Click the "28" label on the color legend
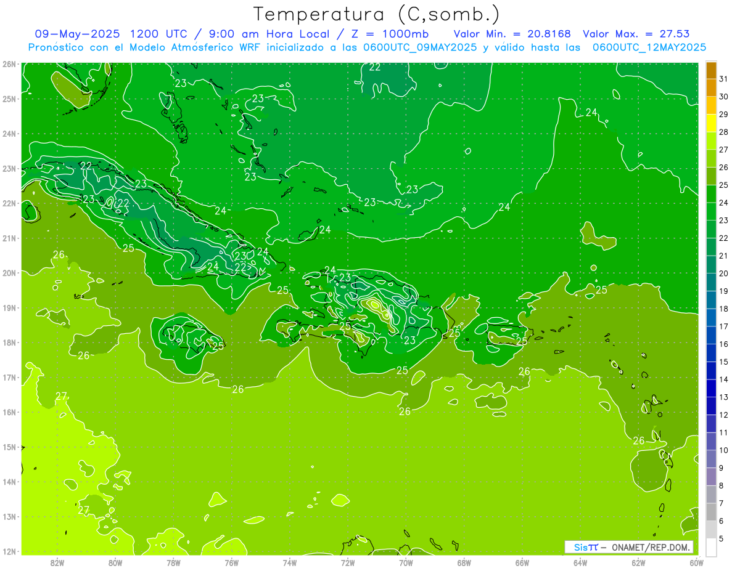 pos(724,132)
